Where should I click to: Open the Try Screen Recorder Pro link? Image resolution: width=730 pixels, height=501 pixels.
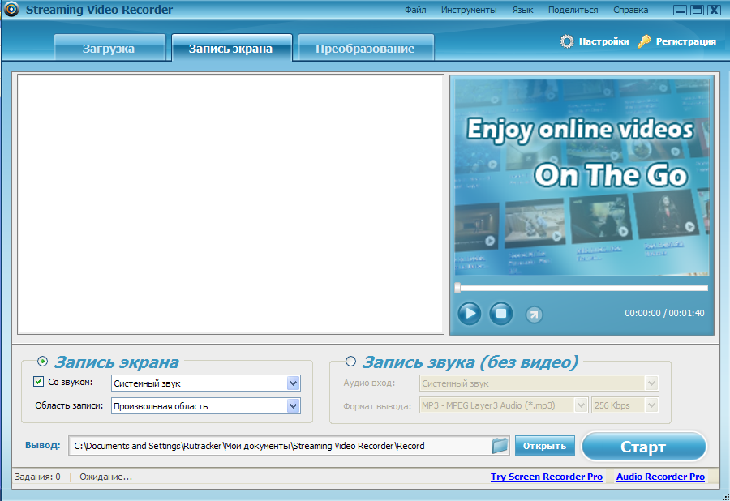point(547,477)
